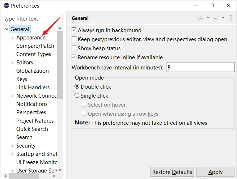Screen dimensions: 237x179
Task: Expand the Editors tree node
Action: tap(13, 63)
